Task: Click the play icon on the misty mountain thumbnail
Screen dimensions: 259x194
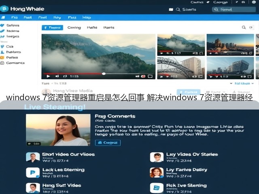Action: point(162,53)
